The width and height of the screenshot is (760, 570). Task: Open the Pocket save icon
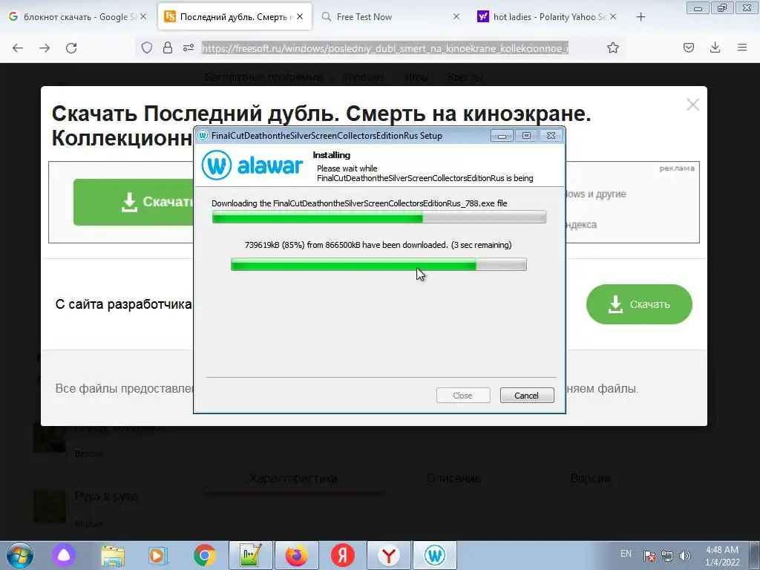click(x=689, y=47)
